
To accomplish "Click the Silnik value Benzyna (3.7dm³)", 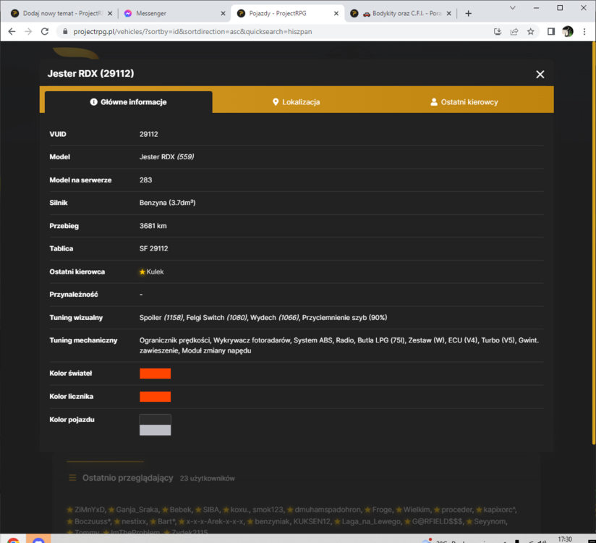I will 167,203.
